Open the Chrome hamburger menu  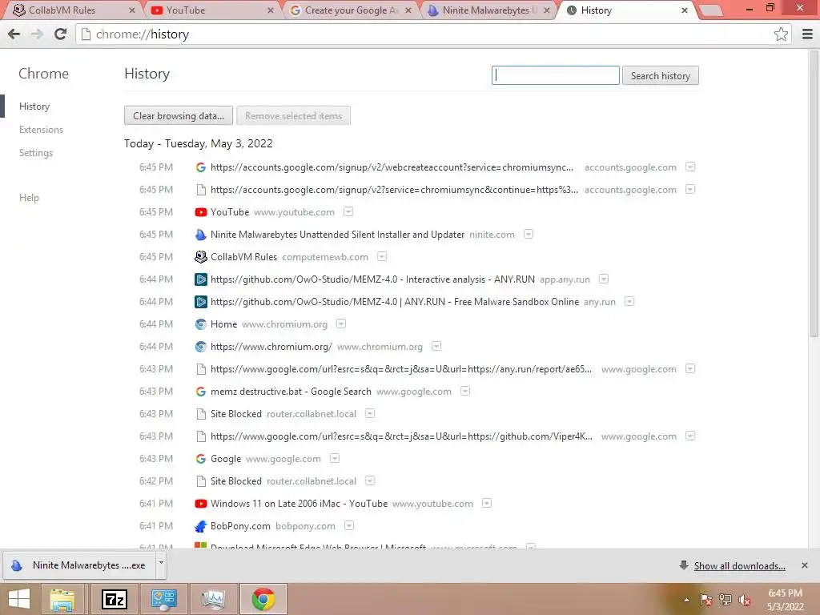pos(807,34)
